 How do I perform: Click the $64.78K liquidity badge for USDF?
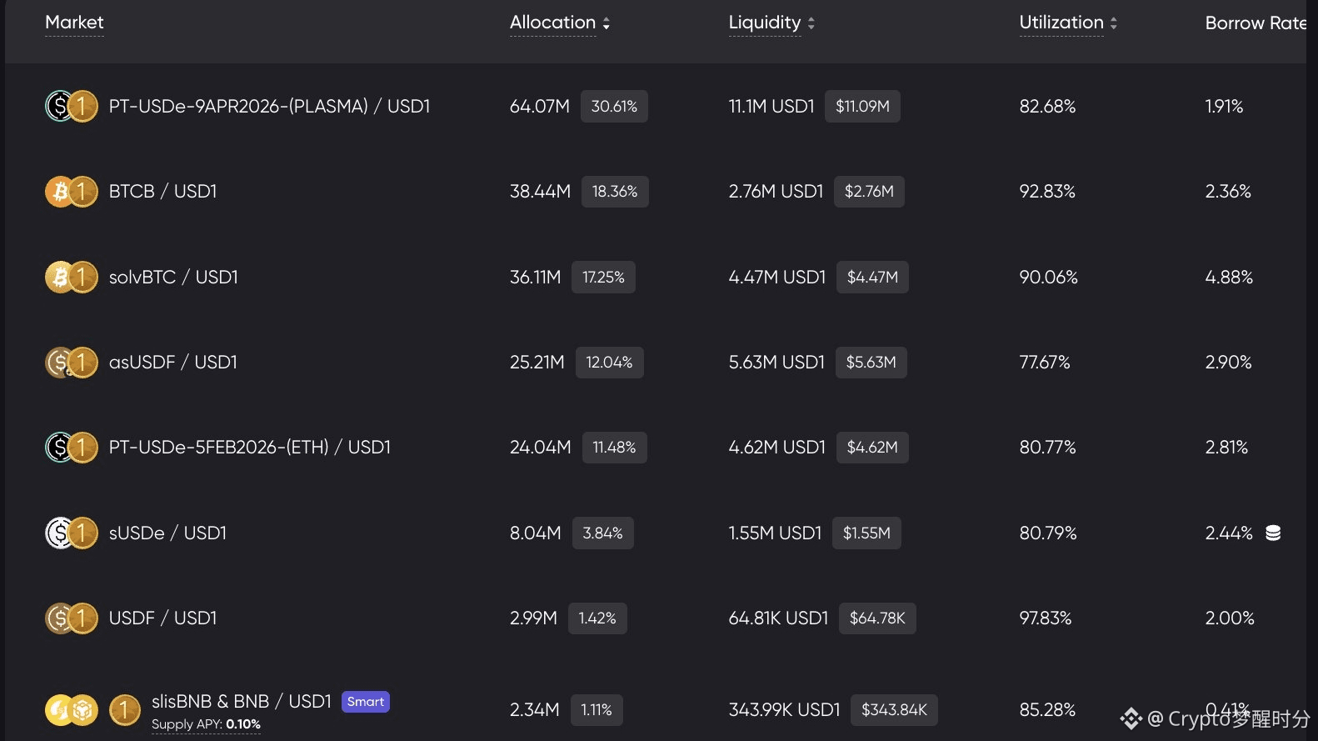877,618
